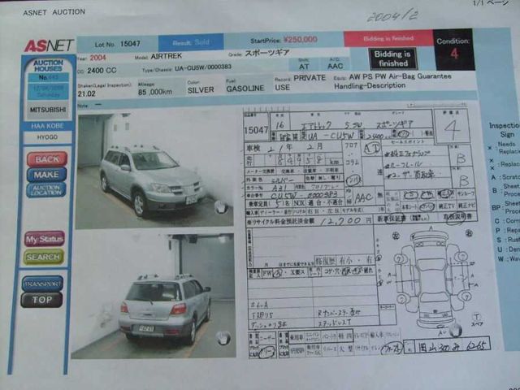Select the MITSUBISHI make label
This screenshot has width=520, height=390.
click(x=48, y=110)
